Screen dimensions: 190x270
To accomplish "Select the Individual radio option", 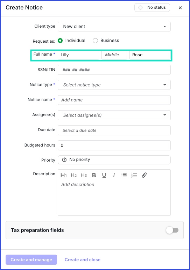I will point(60,41).
